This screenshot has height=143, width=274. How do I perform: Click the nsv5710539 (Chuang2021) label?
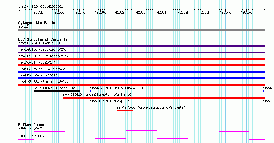coord(111,101)
